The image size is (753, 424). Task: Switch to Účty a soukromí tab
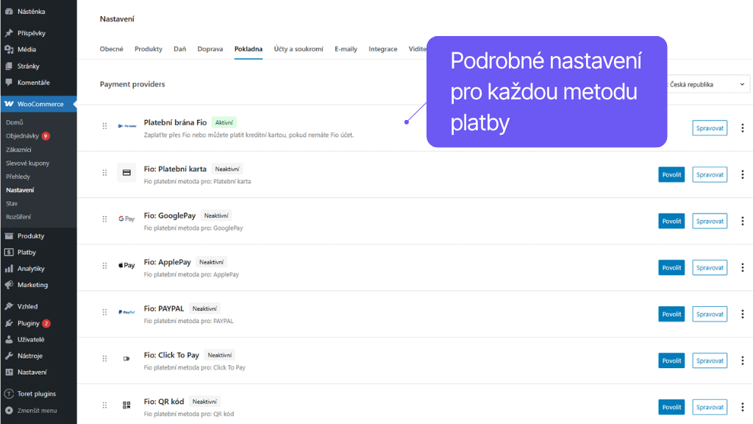[x=299, y=49]
